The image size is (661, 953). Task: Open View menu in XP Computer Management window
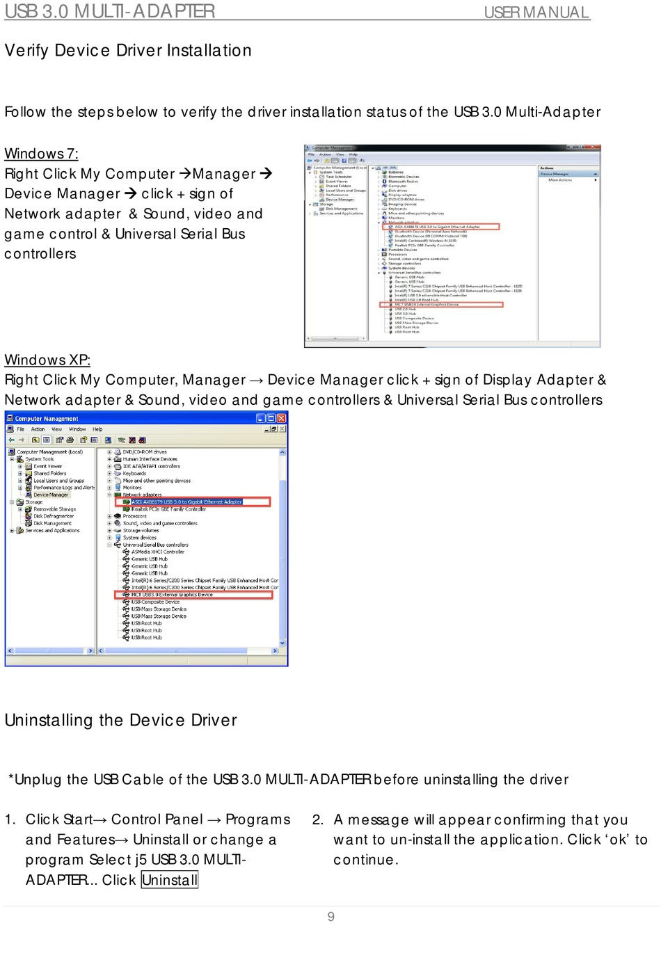57,429
